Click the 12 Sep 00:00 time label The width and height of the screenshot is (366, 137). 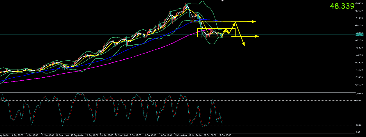(x=47, y=135)
